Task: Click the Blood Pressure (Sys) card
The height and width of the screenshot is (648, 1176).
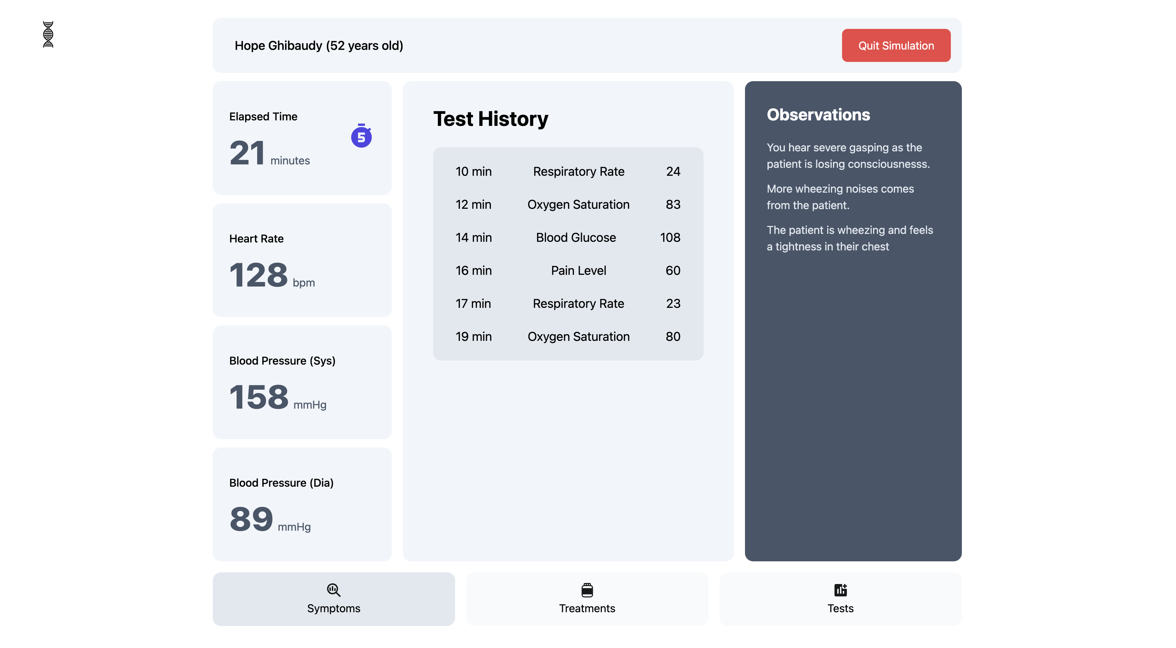Action: [x=302, y=382]
